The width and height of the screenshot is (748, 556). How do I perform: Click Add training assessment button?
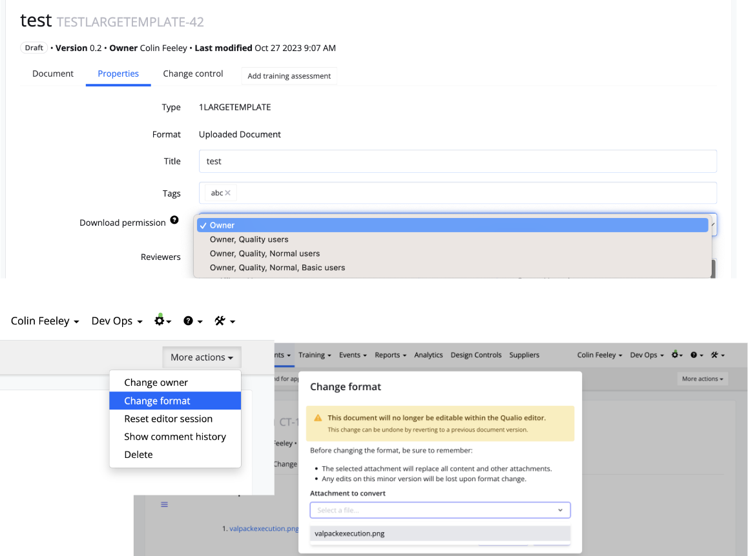coord(289,76)
